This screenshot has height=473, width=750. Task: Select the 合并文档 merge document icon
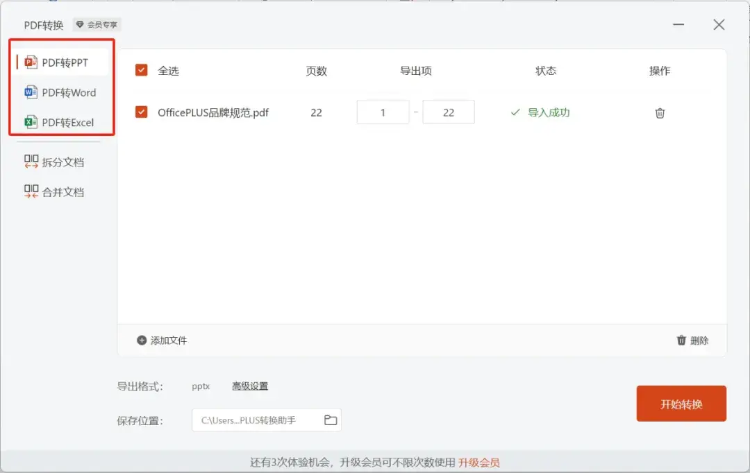pos(31,191)
